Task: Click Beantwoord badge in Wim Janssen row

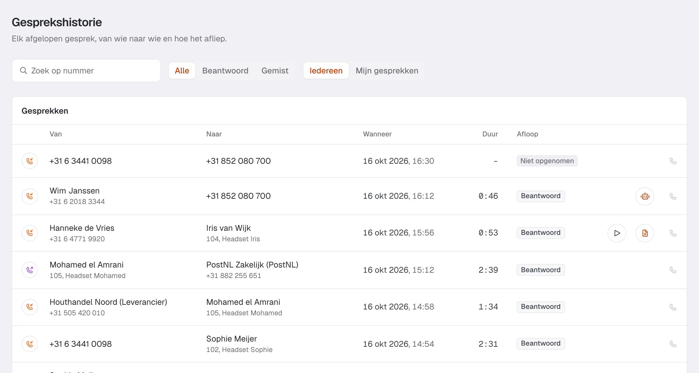Action: [541, 196]
